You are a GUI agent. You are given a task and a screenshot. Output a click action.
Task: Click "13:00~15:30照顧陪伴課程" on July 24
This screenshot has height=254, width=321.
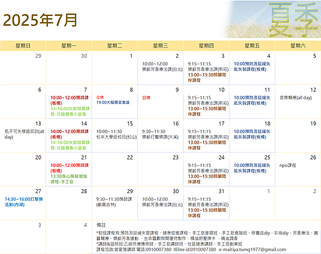(x=207, y=179)
